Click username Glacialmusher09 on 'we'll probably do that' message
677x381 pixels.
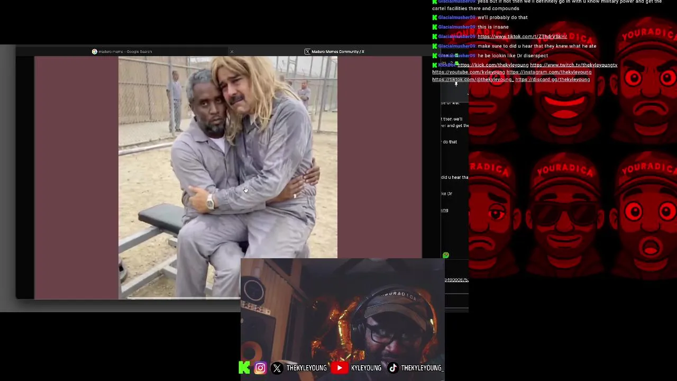pos(456,17)
